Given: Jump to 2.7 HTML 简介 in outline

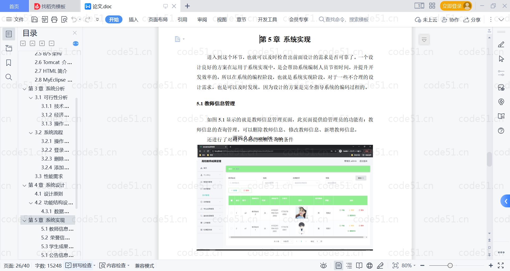Looking at the screenshot, I should click(x=51, y=71).
